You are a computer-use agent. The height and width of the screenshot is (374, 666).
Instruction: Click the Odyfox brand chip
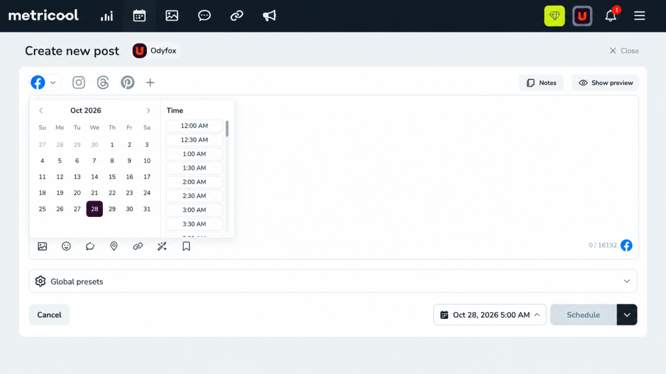(155, 51)
